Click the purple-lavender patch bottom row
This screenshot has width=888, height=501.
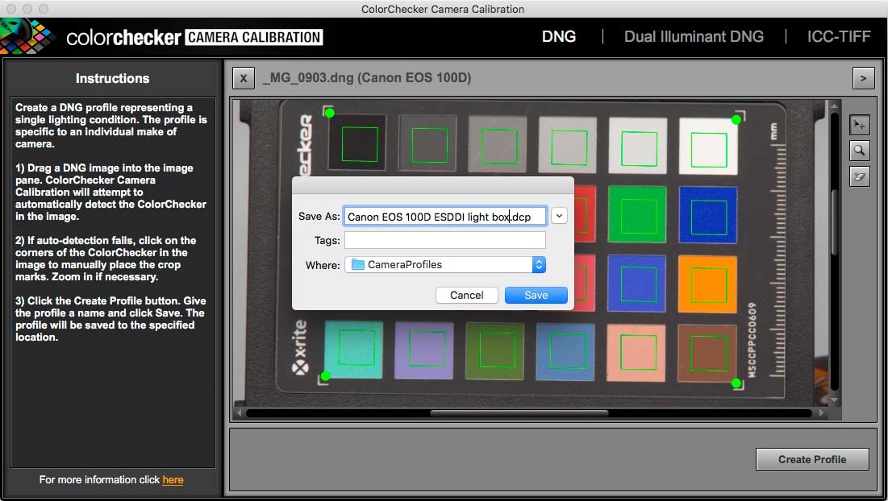pyautogui.click(x=424, y=350)
